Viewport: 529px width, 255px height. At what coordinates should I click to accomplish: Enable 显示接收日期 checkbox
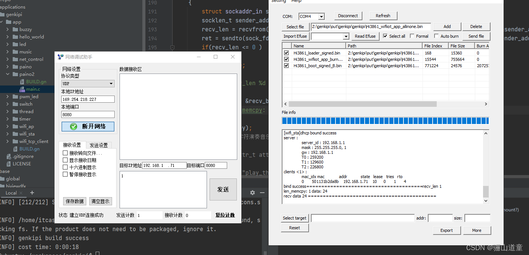pyautogui.click(x=65, y=160)
